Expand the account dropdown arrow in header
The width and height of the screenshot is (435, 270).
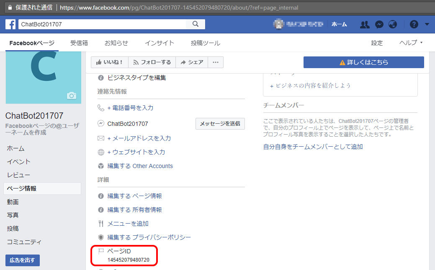[x=427, y=24]
